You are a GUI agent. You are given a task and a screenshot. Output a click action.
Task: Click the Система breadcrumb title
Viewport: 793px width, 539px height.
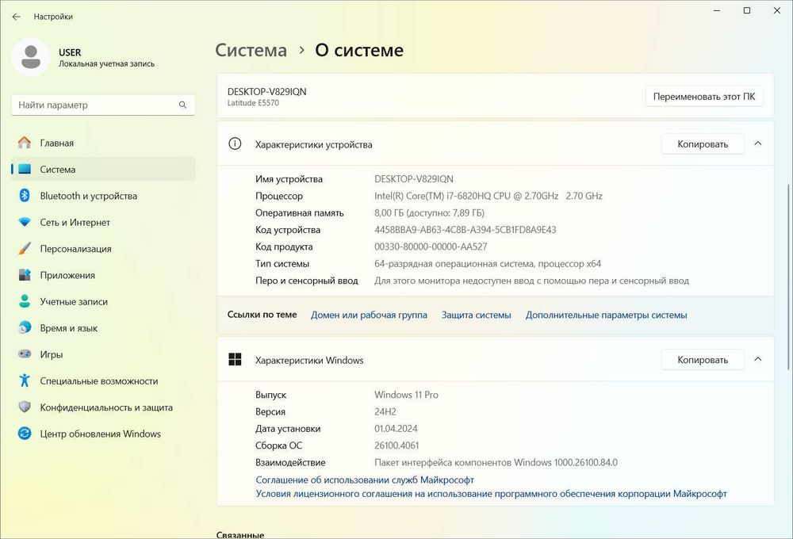[x=251, y=50]
